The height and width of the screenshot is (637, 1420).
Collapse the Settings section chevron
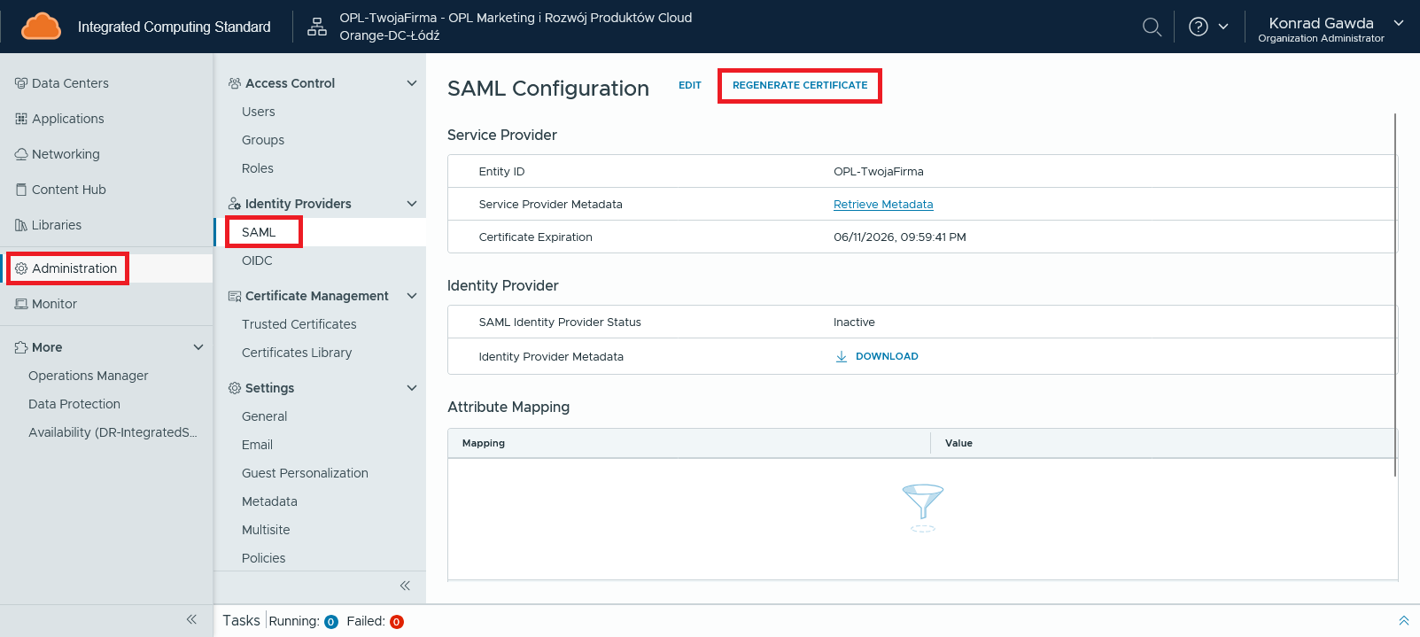click(x=411, y=388)
